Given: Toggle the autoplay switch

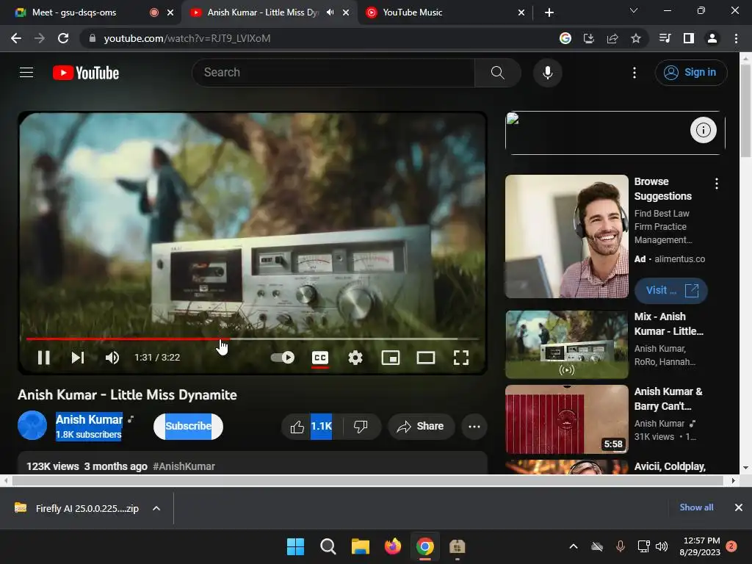Looking at the screenshot, I should coord(283,358).
